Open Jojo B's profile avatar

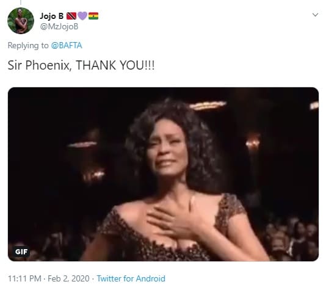click(21, 21)
